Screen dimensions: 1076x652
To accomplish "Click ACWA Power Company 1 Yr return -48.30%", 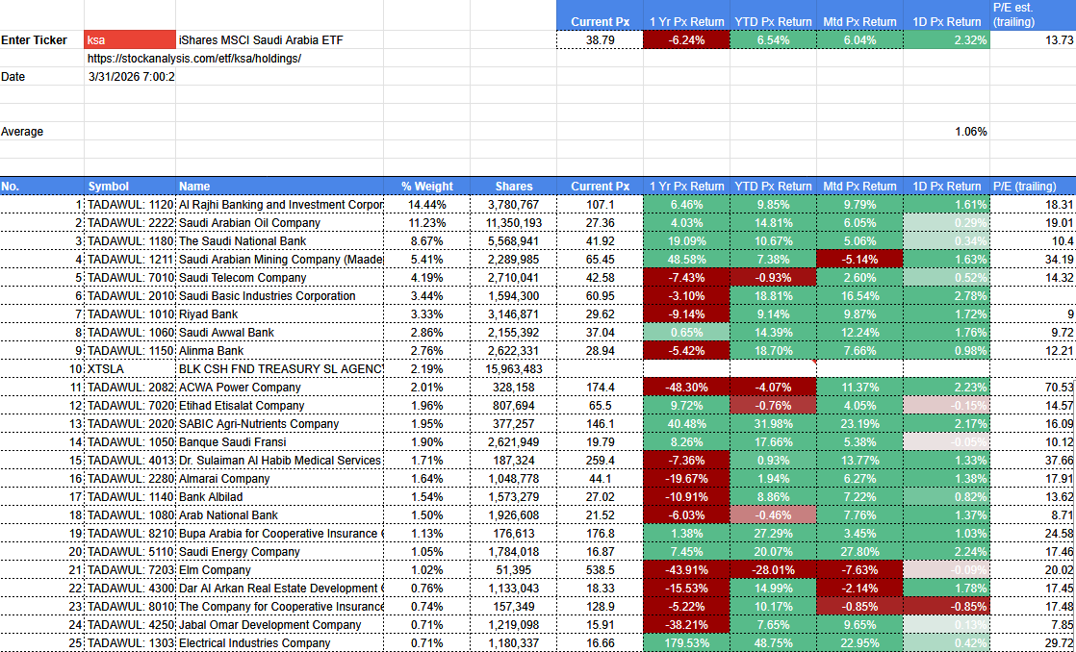I will pos(686,388).
